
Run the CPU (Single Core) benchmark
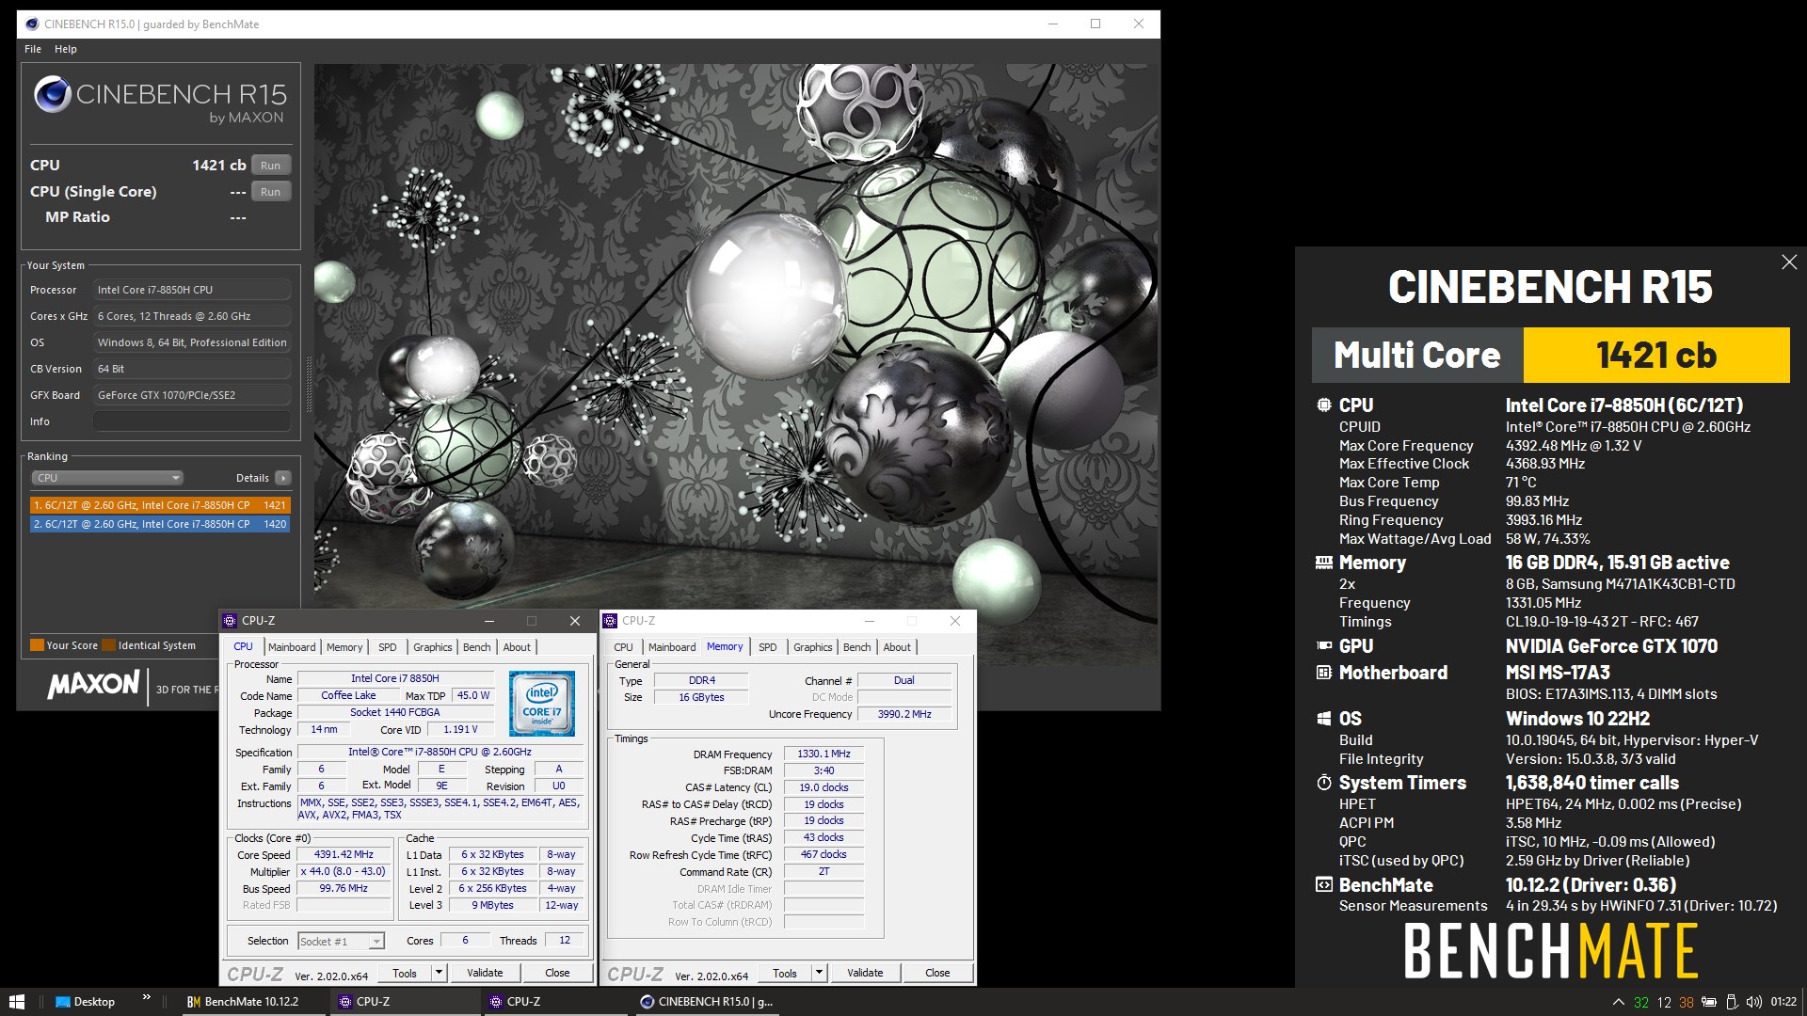coord(270,192)
